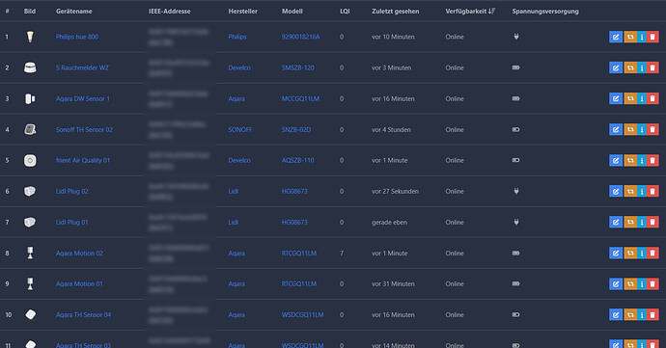Rename the frient Air Quality 01 device

pos(616,160)
